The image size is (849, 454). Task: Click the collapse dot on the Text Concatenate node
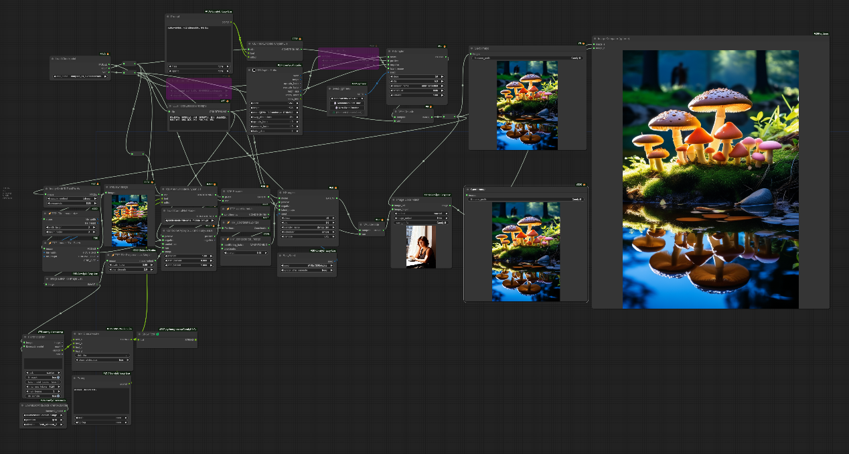75,333
